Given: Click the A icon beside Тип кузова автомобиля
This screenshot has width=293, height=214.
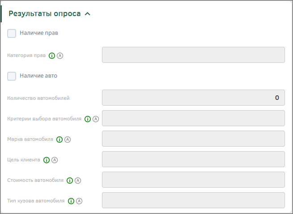Looking at the screenshot, I should coord(79,201).
